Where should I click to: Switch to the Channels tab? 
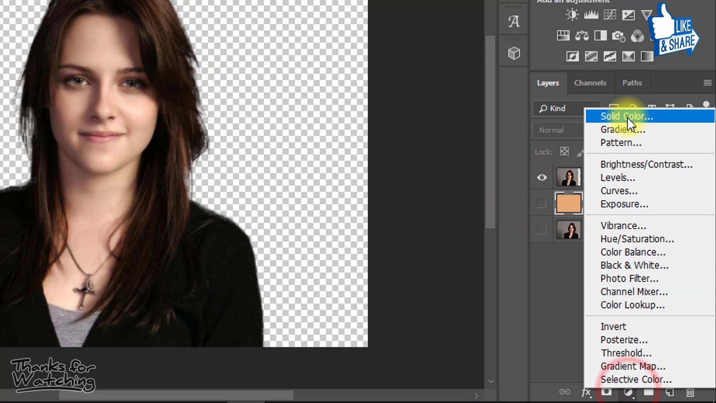[590, 83]
